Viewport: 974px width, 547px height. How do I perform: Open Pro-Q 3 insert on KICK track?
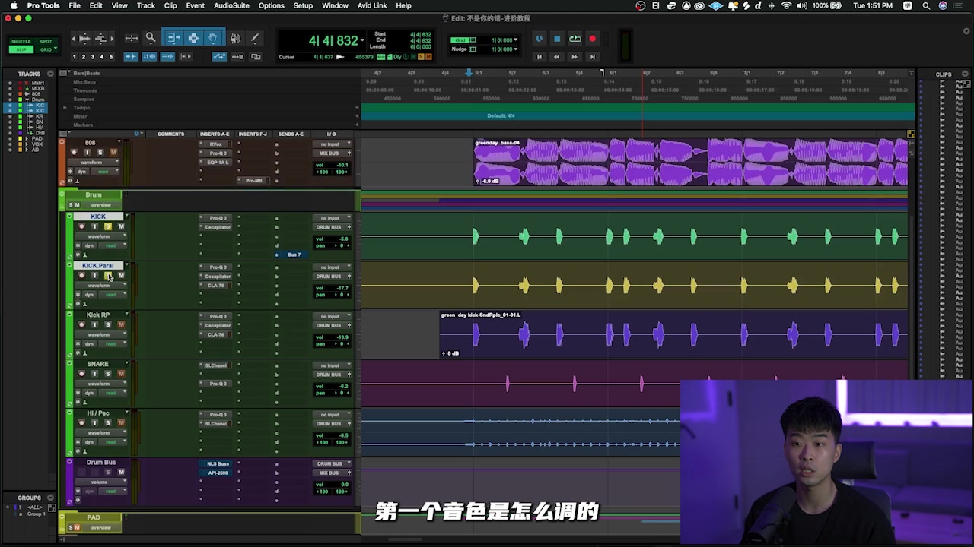pyautogui.click(x=218, y=218)
